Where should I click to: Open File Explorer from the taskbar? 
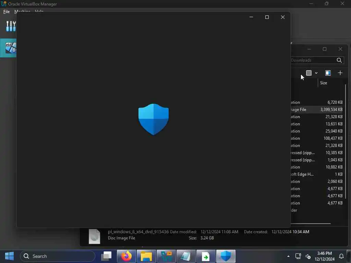[146, 256]
